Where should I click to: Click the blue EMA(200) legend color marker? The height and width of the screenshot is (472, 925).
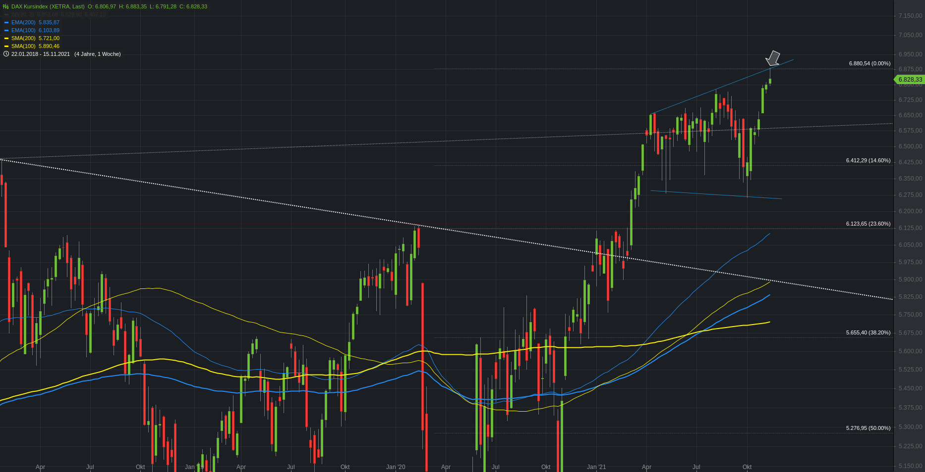tap(6, 22)
